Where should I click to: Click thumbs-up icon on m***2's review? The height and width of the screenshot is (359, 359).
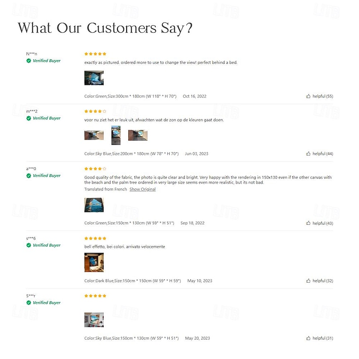coord(308,153)
